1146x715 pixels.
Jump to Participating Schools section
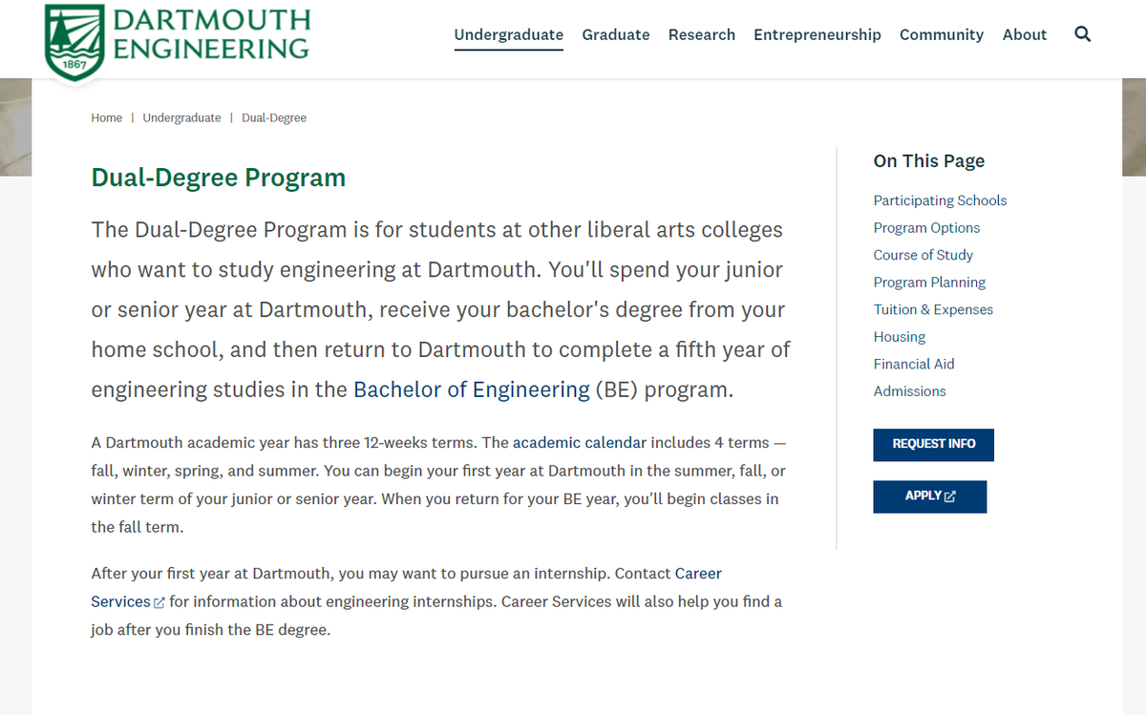point(940,200)
